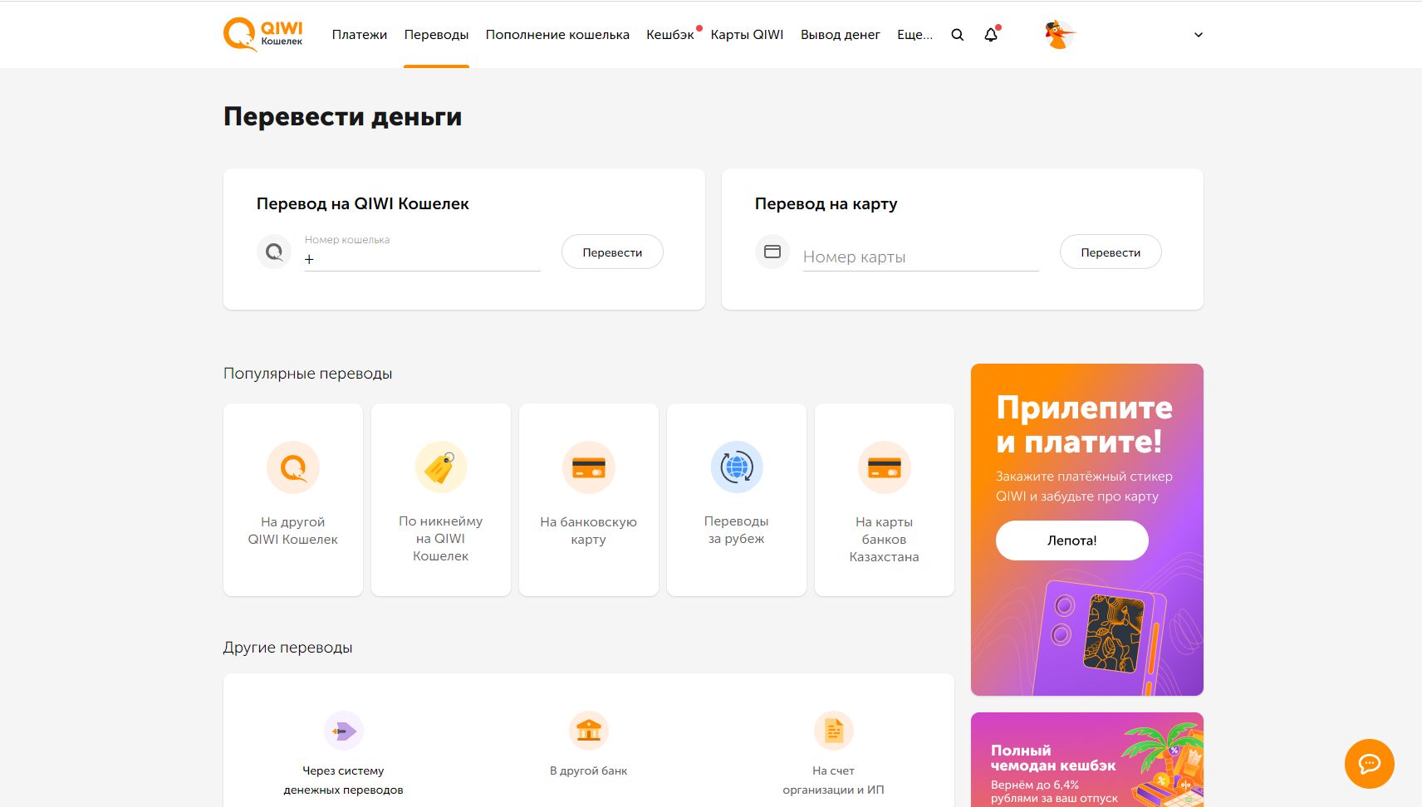This screenshot has width=1422, height=807.
Task: Click the На счет организации и ИП icon
Action: pos(834,731)
